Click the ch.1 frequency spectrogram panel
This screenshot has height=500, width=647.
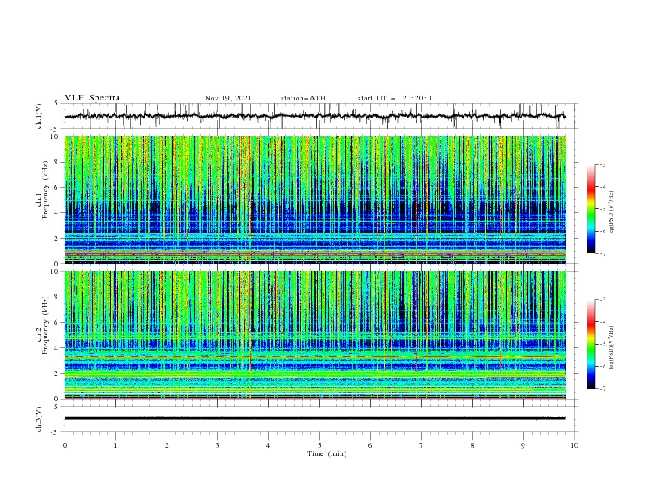point(315,199)
